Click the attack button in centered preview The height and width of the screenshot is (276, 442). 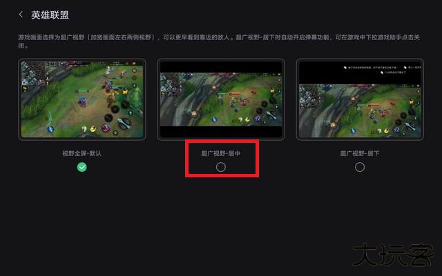point(271,115)
